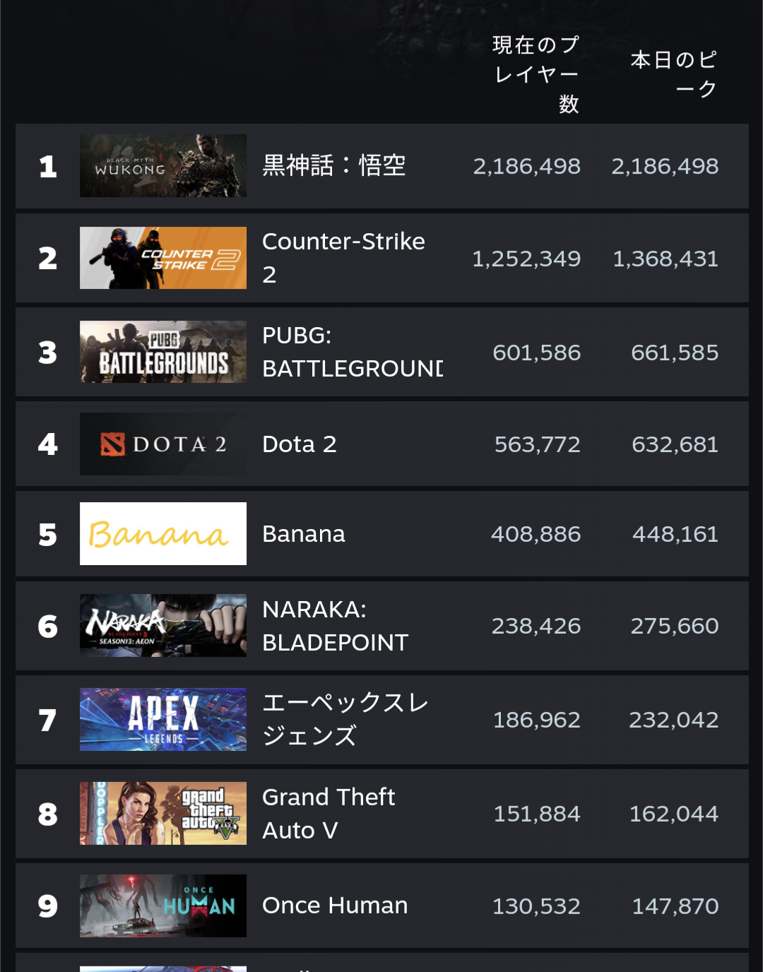This screenshot has height=972, width=763.
Task: Select the PUBG Battlegrounds thumbnail
Action: (x=163, y=352)
